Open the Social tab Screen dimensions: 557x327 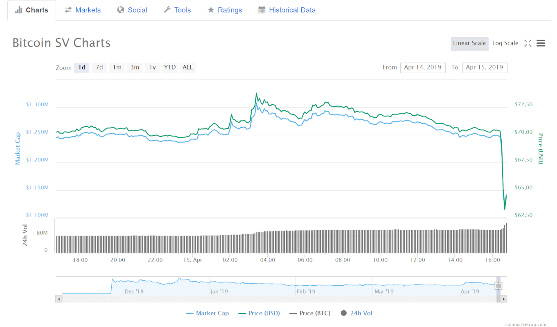pos(132,10)
